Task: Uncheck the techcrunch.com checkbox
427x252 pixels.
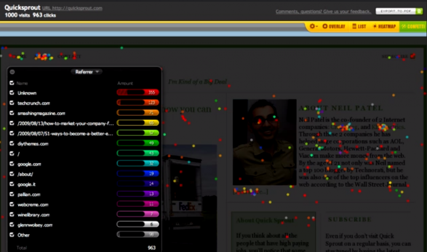Action: tap(12, 103)
